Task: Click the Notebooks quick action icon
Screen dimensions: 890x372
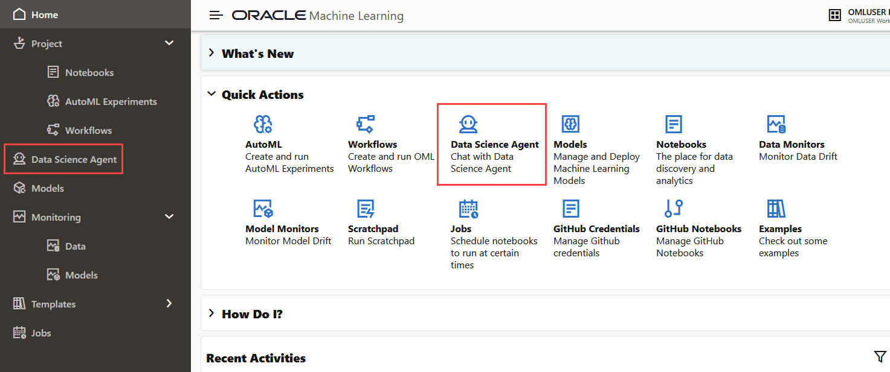Action: (674, 124)
